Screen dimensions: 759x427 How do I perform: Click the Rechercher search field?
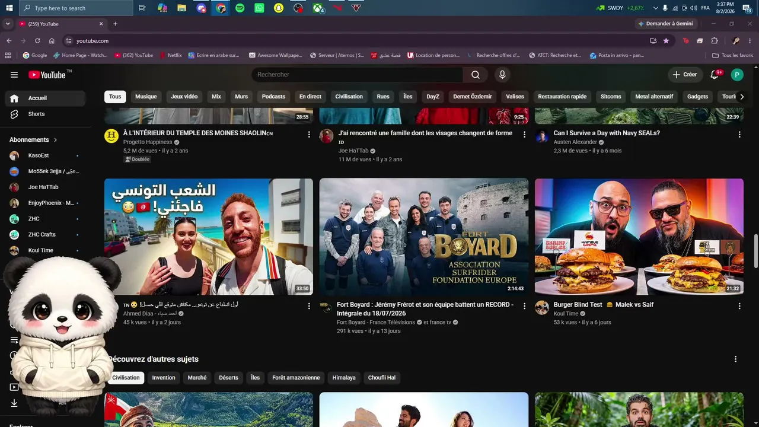pyautogui.click(x=357, y=75)
